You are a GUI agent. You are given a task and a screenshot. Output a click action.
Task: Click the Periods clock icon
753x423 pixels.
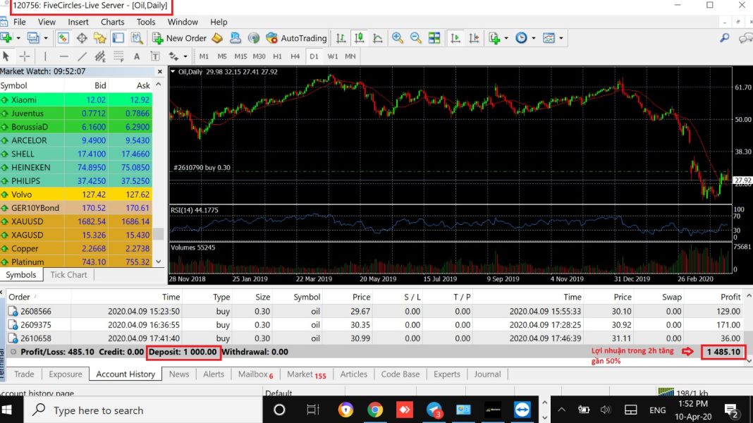pyautogui.click(x=521, y=38)
